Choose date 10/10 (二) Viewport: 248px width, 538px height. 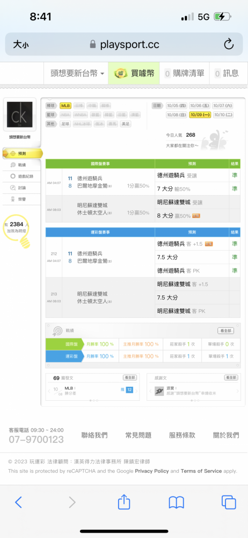coord(223,115)
